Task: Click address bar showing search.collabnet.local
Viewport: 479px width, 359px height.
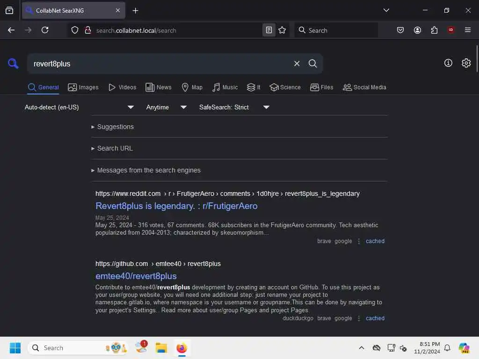Action: (177, 30)
